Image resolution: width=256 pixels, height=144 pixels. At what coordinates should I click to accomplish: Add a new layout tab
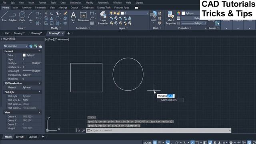pos(43,137)
